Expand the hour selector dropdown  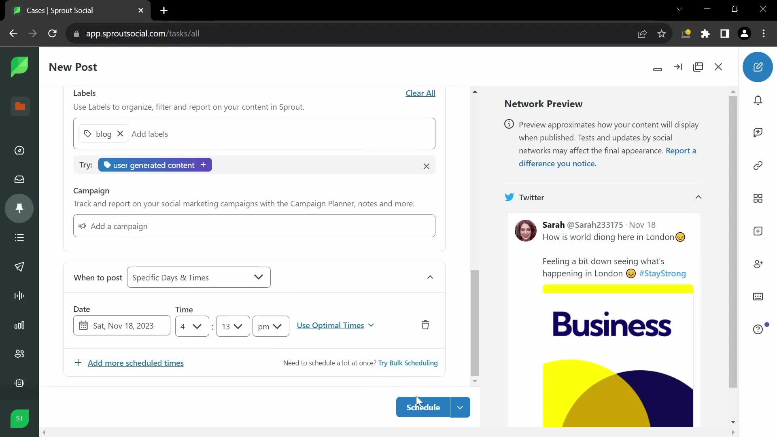(x=191, y=326)
